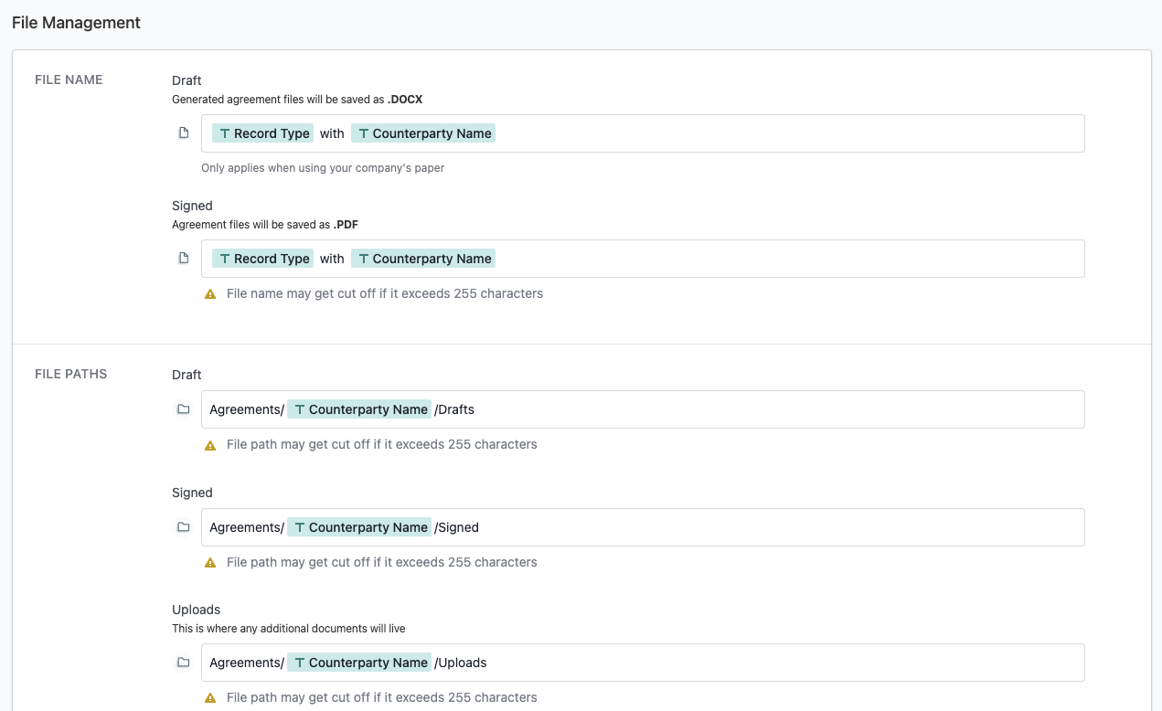Click warning icon under Uploads file path
The width and height of the screenshot is (1162, 711).
click(210, 698)
